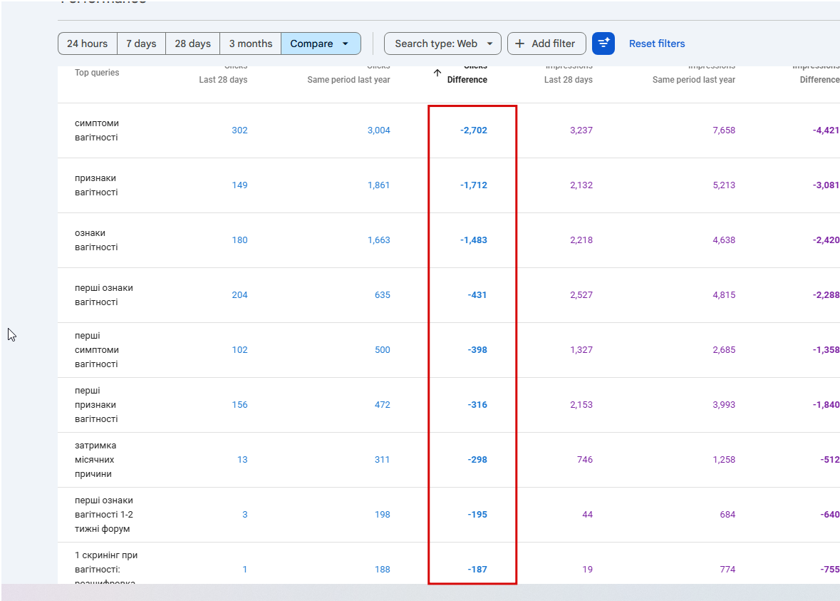Image resolution: width=840 pixels, height=601 pixels.
Task: Click the last-year clicks value 500
Action: 383,349
